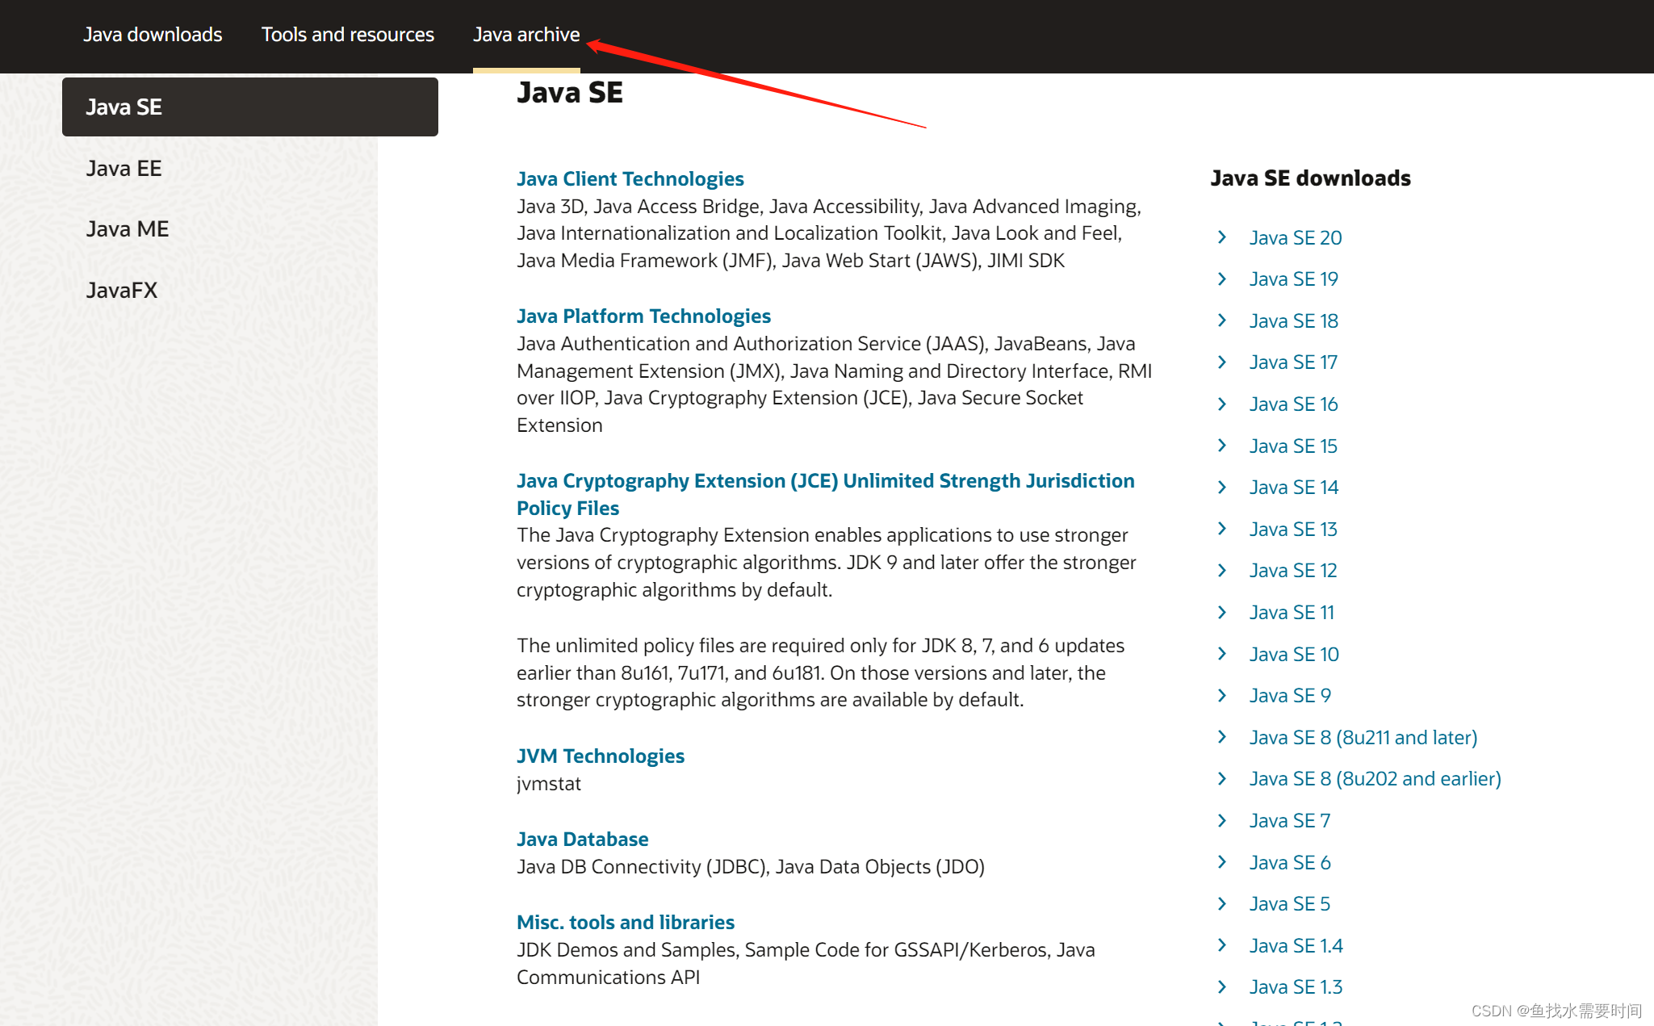Screen dimensions: 1654x1026
Task: Open the Java Database link
Action: click(x=582, y=839)
